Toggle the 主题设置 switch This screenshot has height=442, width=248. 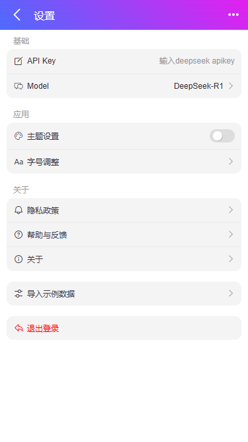[222, 136]
